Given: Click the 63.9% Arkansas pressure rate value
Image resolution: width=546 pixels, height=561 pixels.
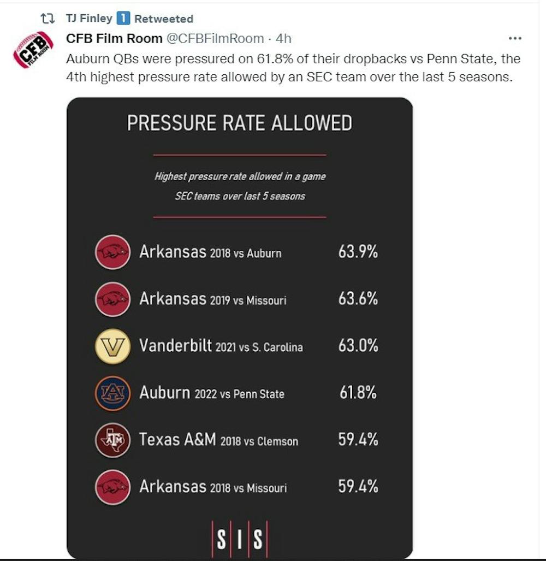Looking at the screenshot, I should tap(358, 251).
